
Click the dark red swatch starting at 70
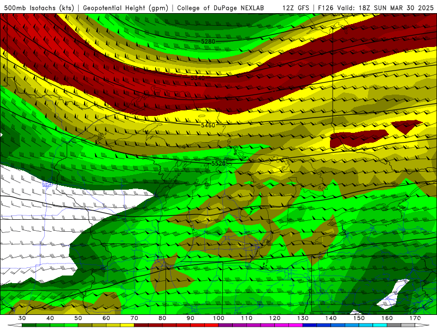[141, 325]
